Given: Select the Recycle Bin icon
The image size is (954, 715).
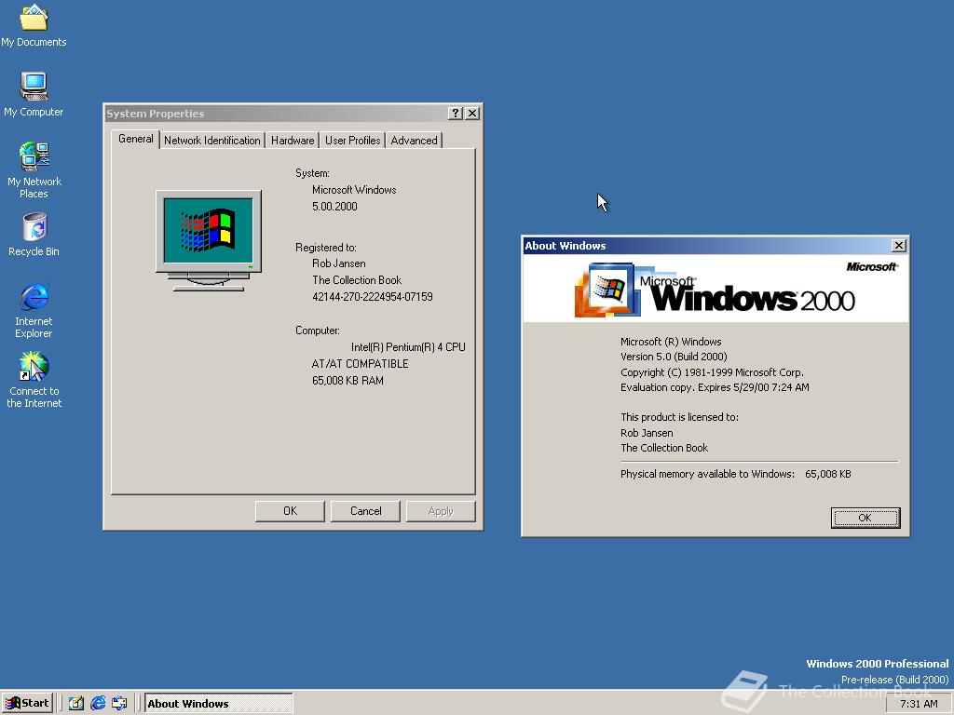Looking at the screenshot, I should pyautogui.click(x=34, y=234).
